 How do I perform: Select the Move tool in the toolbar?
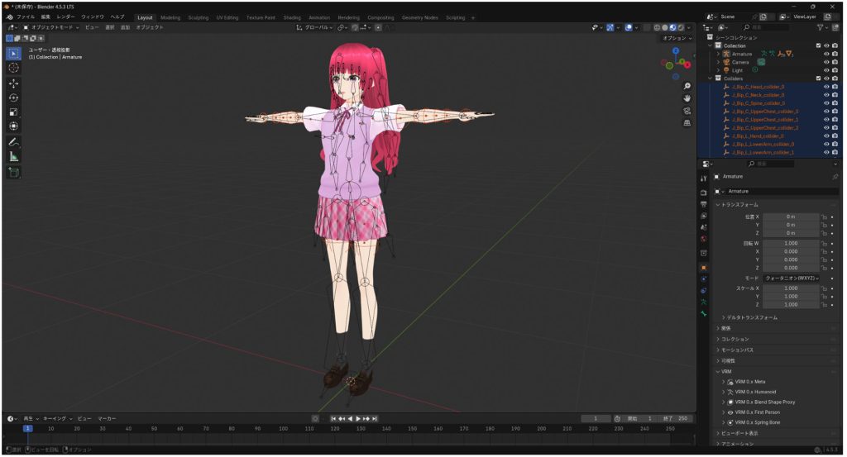coord(13,83)
